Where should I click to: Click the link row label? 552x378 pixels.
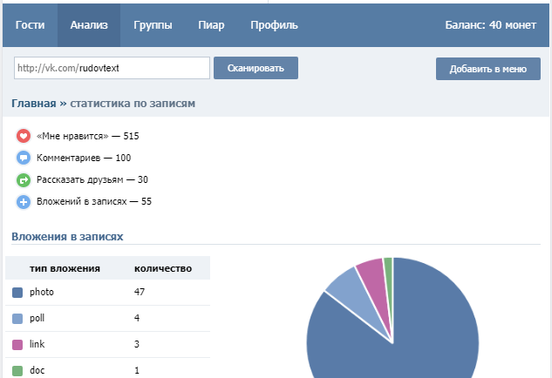click(x=37, y=344)
